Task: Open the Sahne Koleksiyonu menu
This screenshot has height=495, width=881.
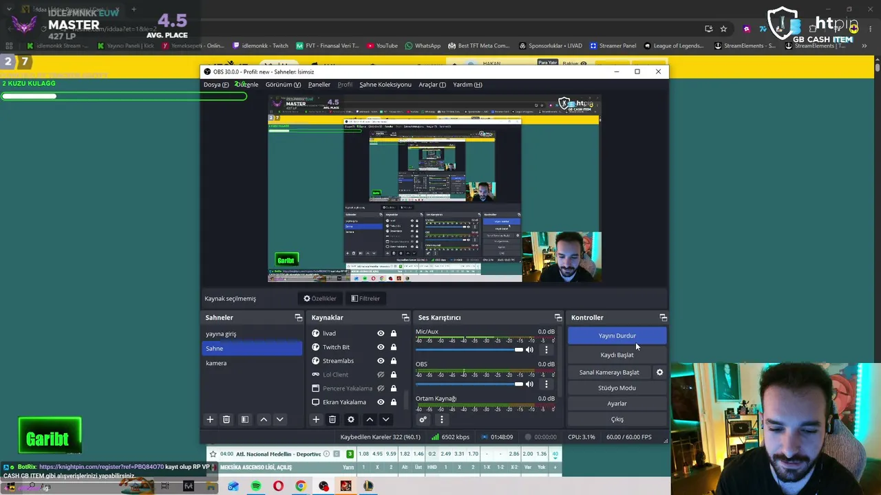Action: (385, 85)
